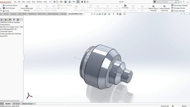The height and width of the screenshot is (107, 190).
Task: Click the Open document icon
Action: click(61, 2)
